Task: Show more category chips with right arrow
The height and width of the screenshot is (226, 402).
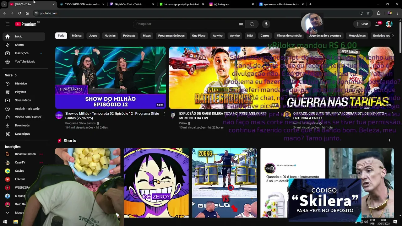Action: [393, 36]
